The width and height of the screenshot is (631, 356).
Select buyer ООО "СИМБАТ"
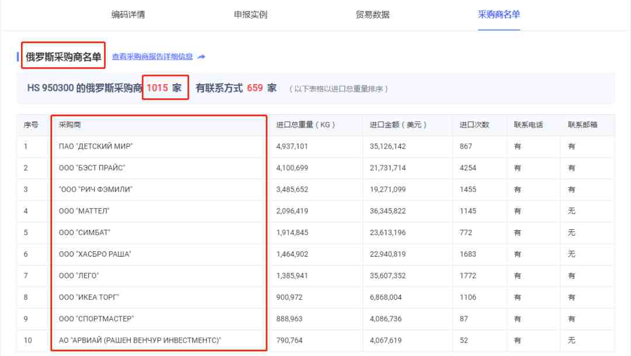[x=85, y=233]
